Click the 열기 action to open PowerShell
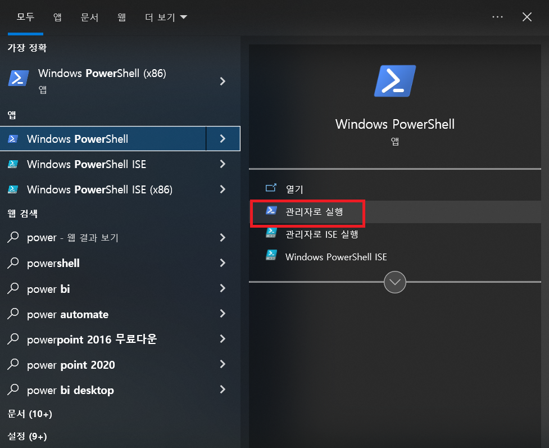 293,189
